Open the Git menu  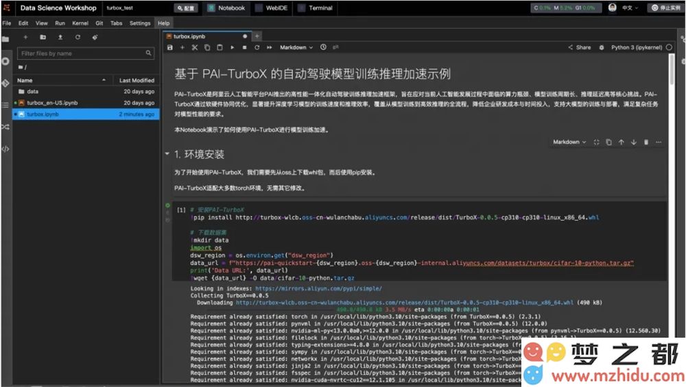(99, 23)
